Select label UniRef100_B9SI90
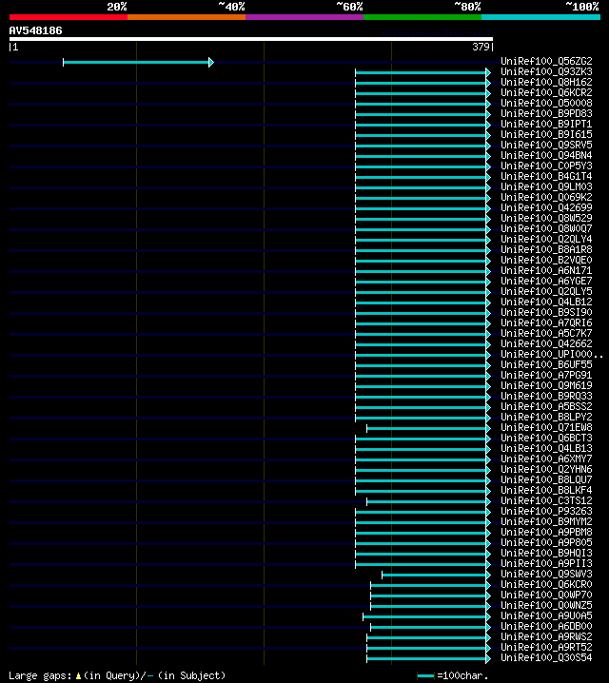 (x=546, y=312)
